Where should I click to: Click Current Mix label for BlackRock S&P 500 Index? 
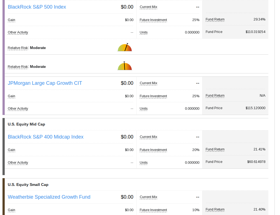click(x=148, y=7)
